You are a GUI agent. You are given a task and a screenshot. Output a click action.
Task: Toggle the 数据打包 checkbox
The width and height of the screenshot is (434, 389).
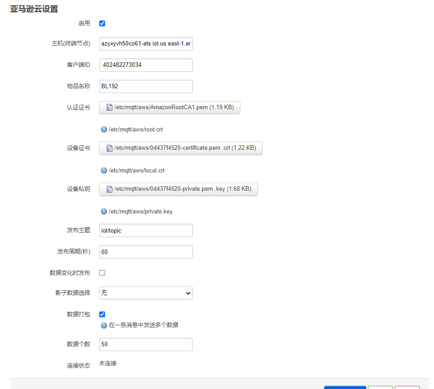click(102, 314)
